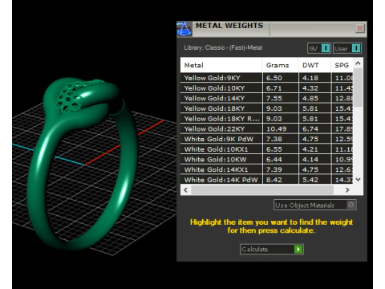Click the 6.44 grams cell
385x289 pixels.
281,159
